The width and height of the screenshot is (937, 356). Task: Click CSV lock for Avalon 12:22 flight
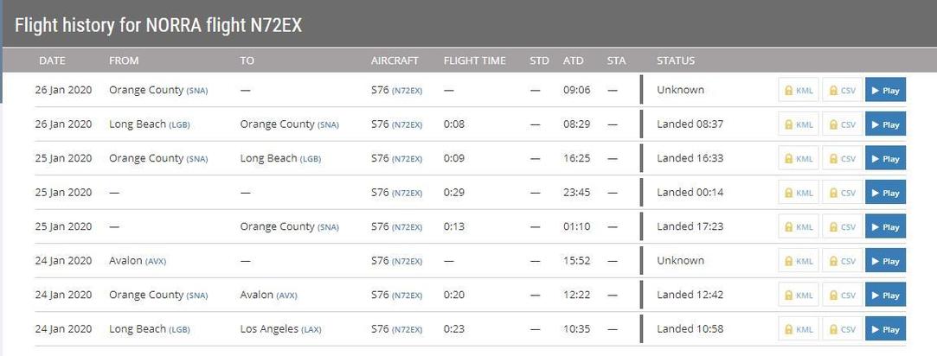(842, 295)
